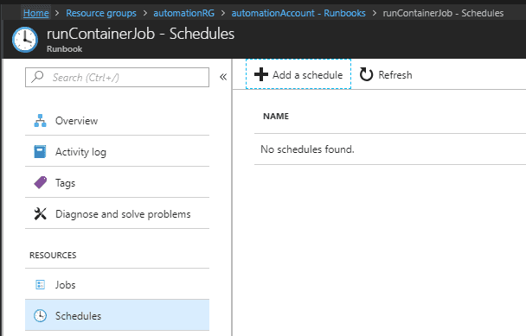Viewport: 526px width, 336px height.
Task: Click the Jobs list icon
Action: [x=41, y=285]
